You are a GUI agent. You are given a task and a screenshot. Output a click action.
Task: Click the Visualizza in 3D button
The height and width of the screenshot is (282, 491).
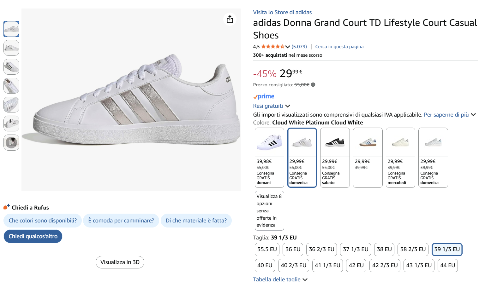coord(120,262)
